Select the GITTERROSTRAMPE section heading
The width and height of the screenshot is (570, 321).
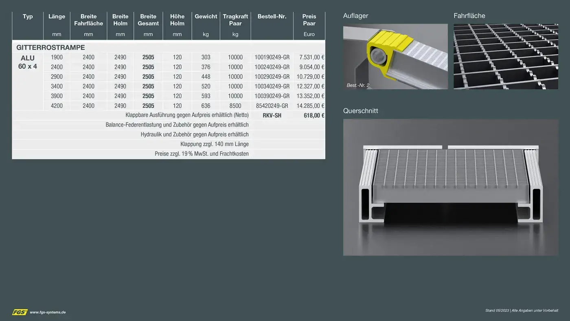point(50,48)
